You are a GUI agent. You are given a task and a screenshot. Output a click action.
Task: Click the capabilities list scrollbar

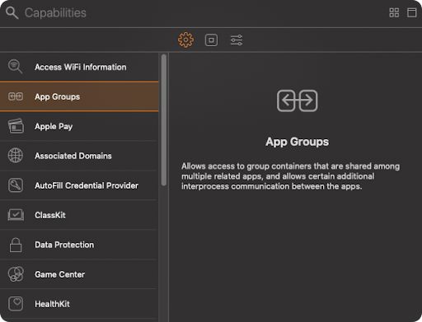[164, 120]
